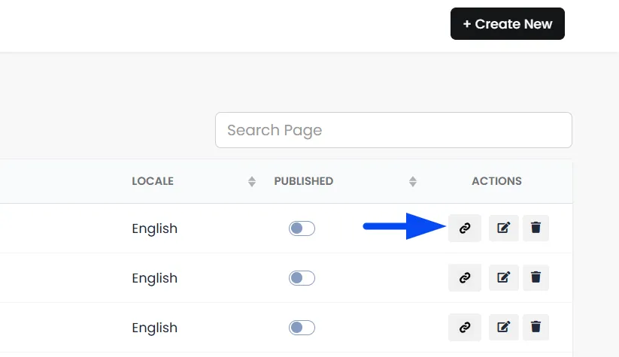619x357 pixels.
Task: Click the Create New button
Action: pos(507,23)
